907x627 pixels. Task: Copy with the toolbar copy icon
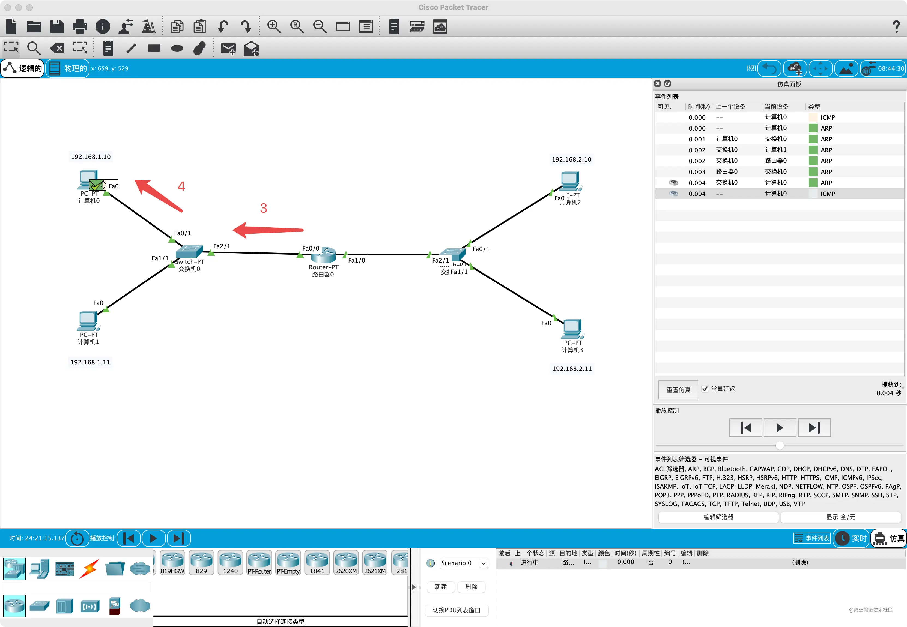pos(177,26)
